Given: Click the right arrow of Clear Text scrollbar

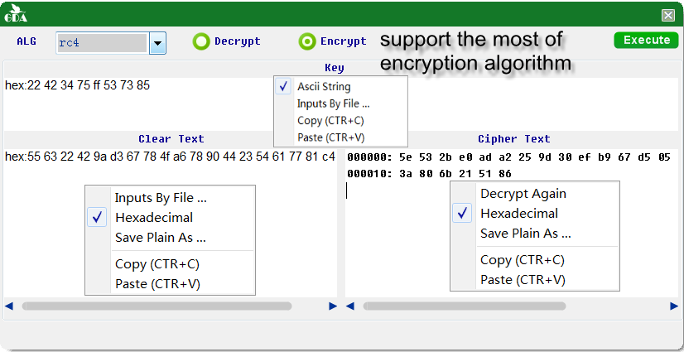Looking at the screenshot, I should coord(333,306).
